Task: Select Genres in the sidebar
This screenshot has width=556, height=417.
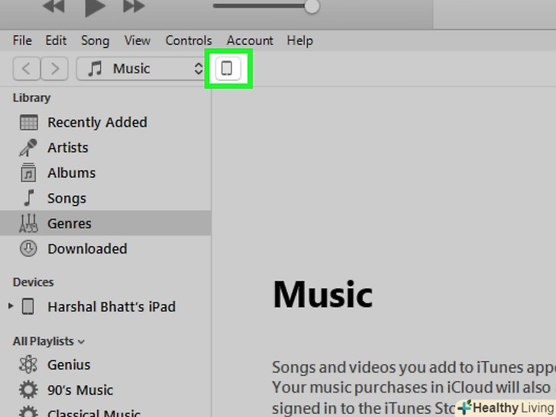Action: pyautogui.click(x=105, y=223)
